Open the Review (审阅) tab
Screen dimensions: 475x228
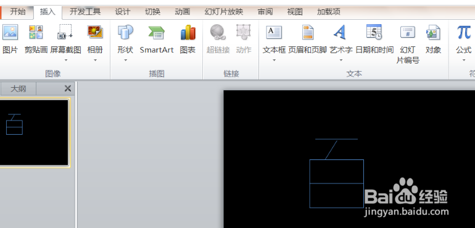(x=265, y=12)
